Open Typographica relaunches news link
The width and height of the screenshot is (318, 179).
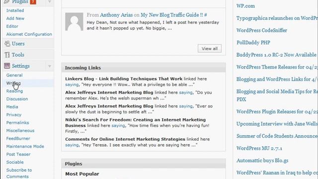[x=277, y=18]
